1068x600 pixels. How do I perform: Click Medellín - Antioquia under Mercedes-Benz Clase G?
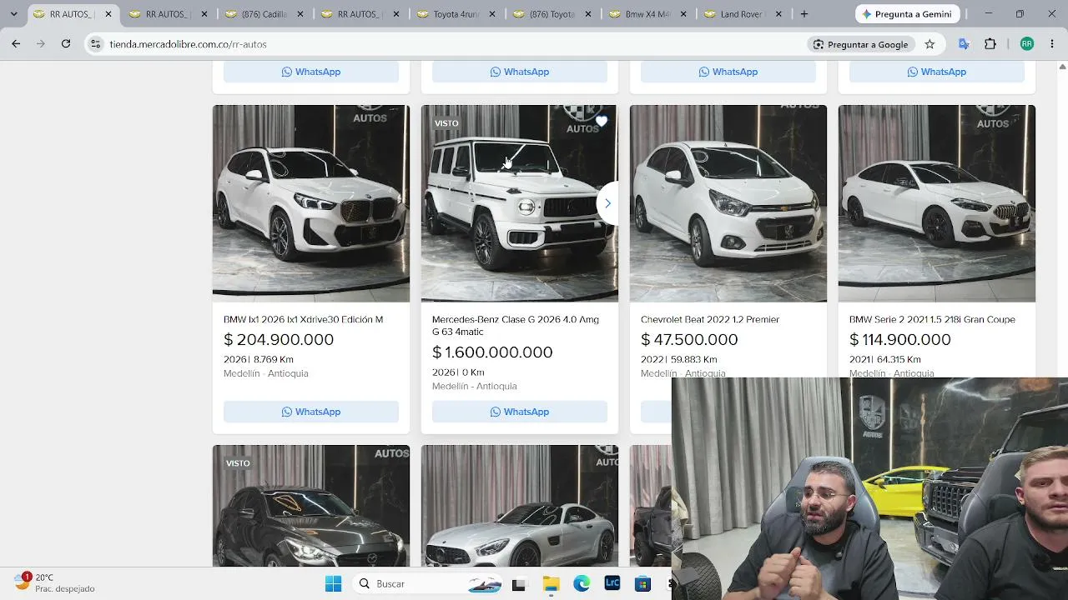click(x=475, y=386)
